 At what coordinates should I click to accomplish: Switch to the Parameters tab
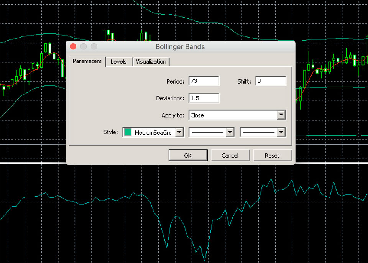87,61
